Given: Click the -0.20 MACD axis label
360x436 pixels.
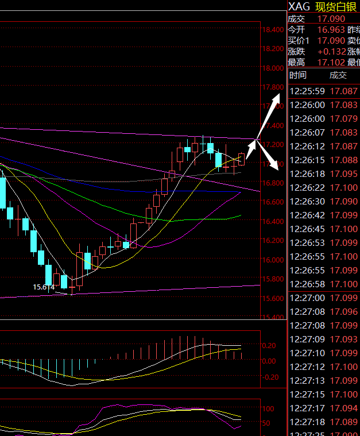Looking at the screenshot, I should point(270,377).
